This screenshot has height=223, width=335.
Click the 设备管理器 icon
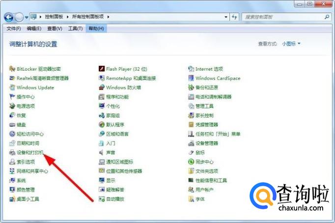[x=191, y=143]
